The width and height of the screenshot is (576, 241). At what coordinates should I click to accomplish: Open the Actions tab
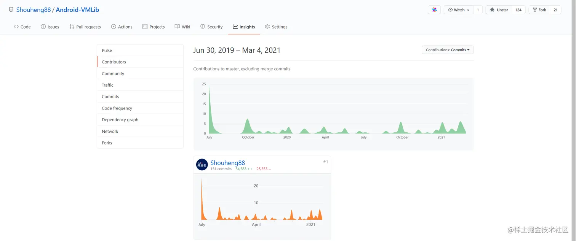click(122, 27)
